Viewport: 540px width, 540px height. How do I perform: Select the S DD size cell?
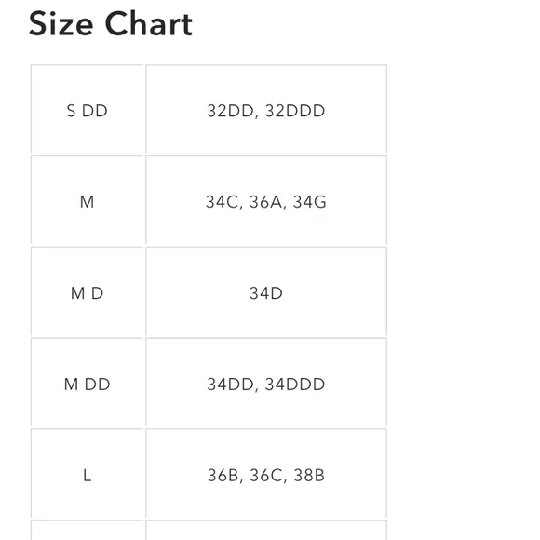(x=88, y=111)
